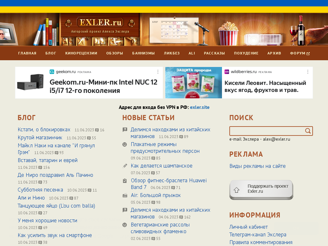Open blog post Крутой магазинчик

pyautogui.click(x=40, y=138)
